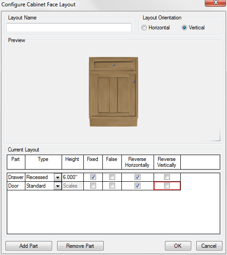Click the Reverse Vertically column header
This screenshot has height=255, width=227.
tap(167, 162)
